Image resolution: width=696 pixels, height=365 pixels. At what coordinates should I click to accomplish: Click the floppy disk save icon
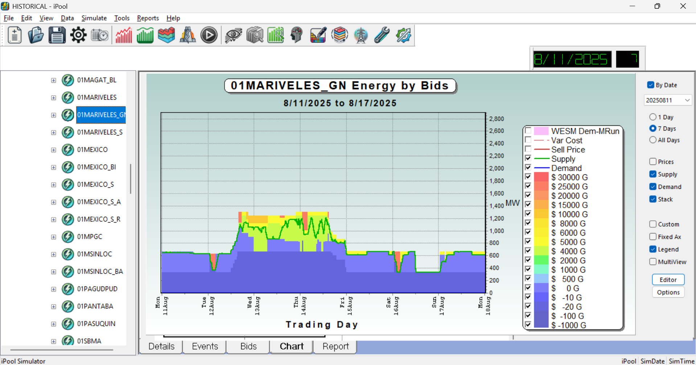(57, 36)
